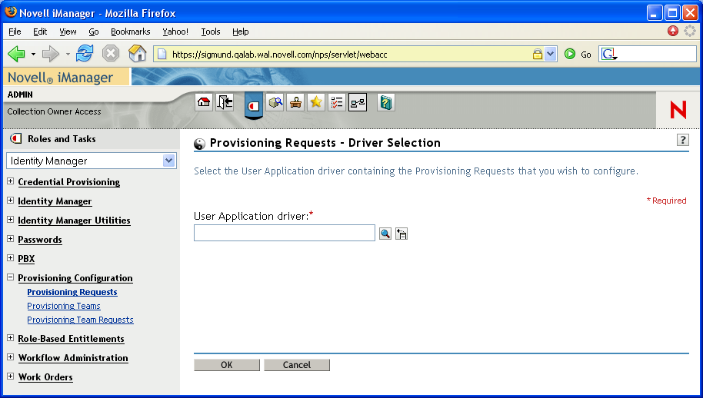Click the Google search engine icon

click(609, 55)
